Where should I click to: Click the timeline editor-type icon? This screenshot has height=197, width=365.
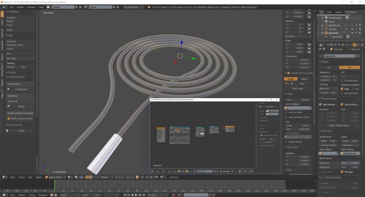pos(4,195)
